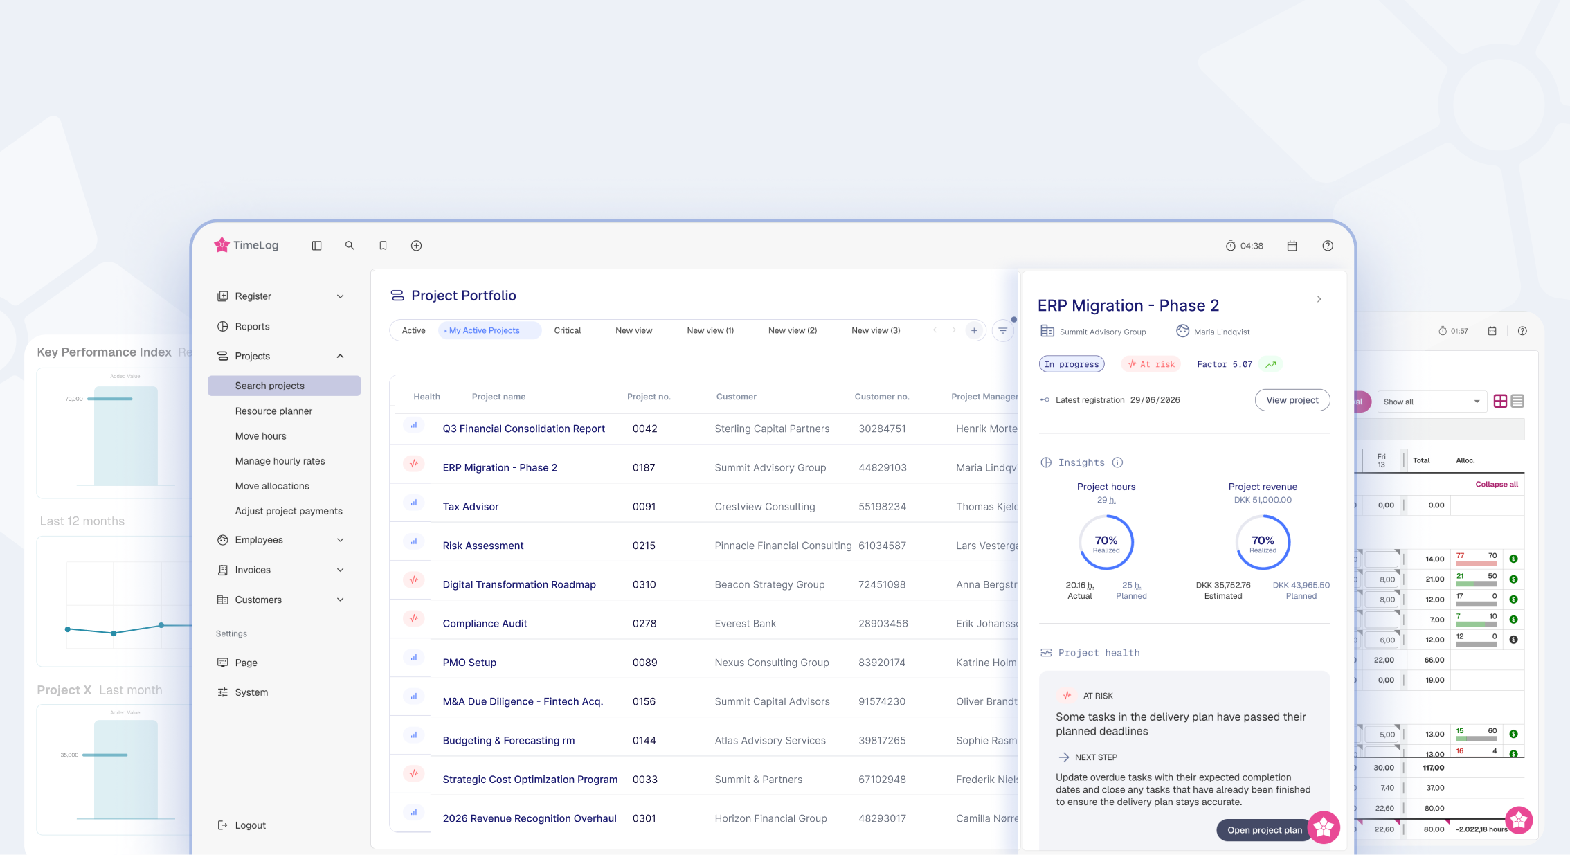Click the pink assistant icon in project panel

[1324, 827]
